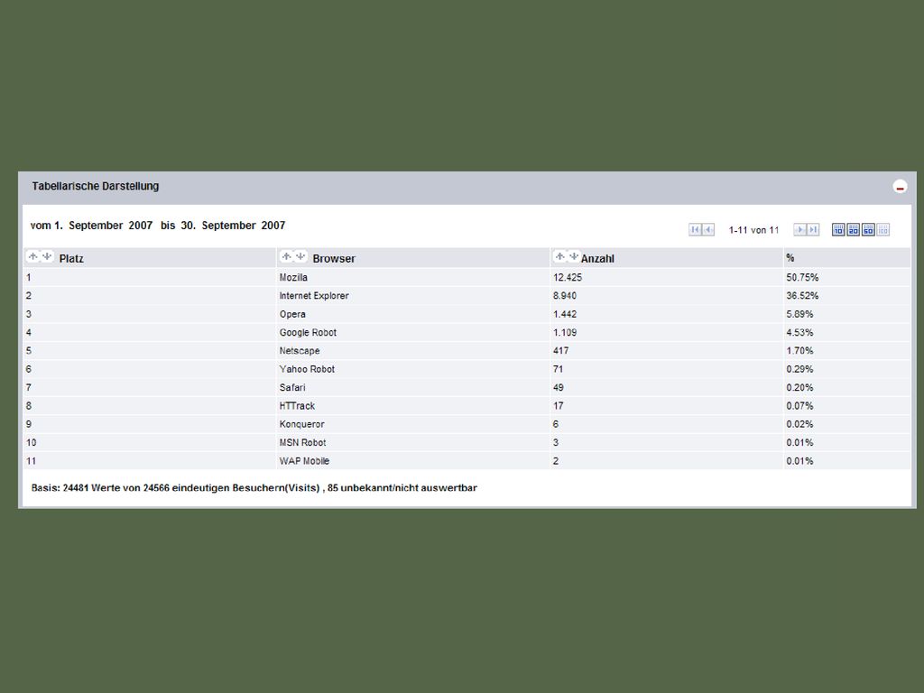The height and width of the screenshot is (693, 924).
Task: Show 20 entries per page
Action: click(854, 230)
